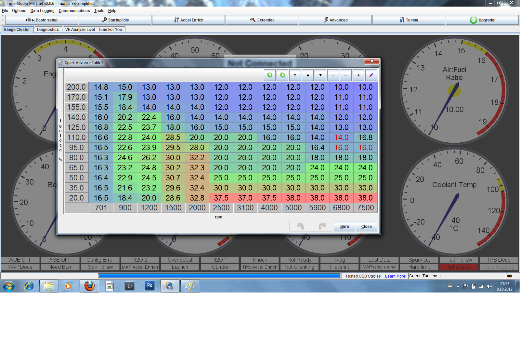Viewport: 520px width, 351px height.
Task: Click the red-blue pencil interpolate icon
Action: 371,75
